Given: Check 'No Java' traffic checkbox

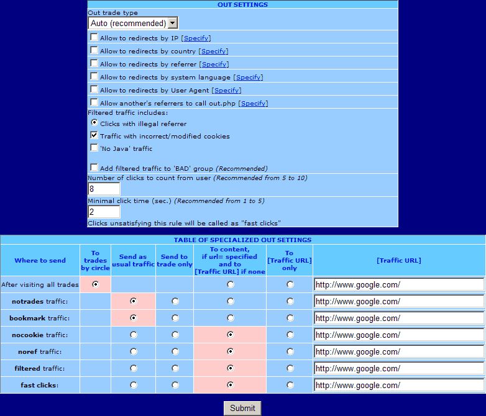Looking at the screenshot, I should pyautogui.click(x=94, y=147).
